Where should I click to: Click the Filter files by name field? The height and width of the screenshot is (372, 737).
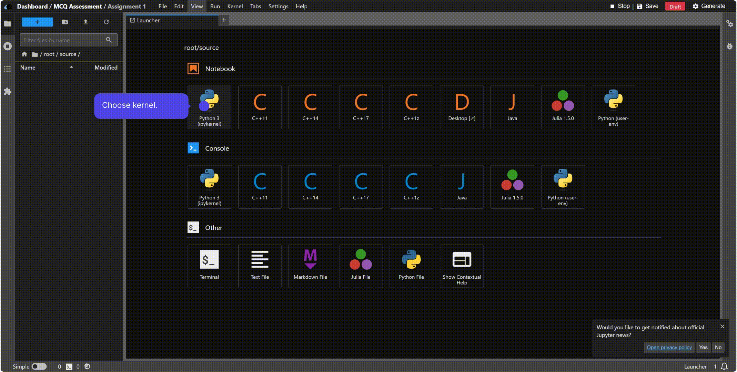coord(69,40)
